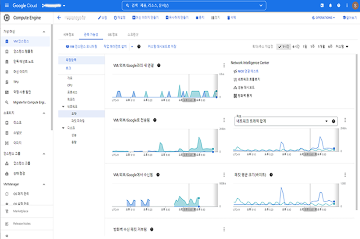Select the 1주 time range
The width and height of the screenshot is (360, 239).
(312, 47)
